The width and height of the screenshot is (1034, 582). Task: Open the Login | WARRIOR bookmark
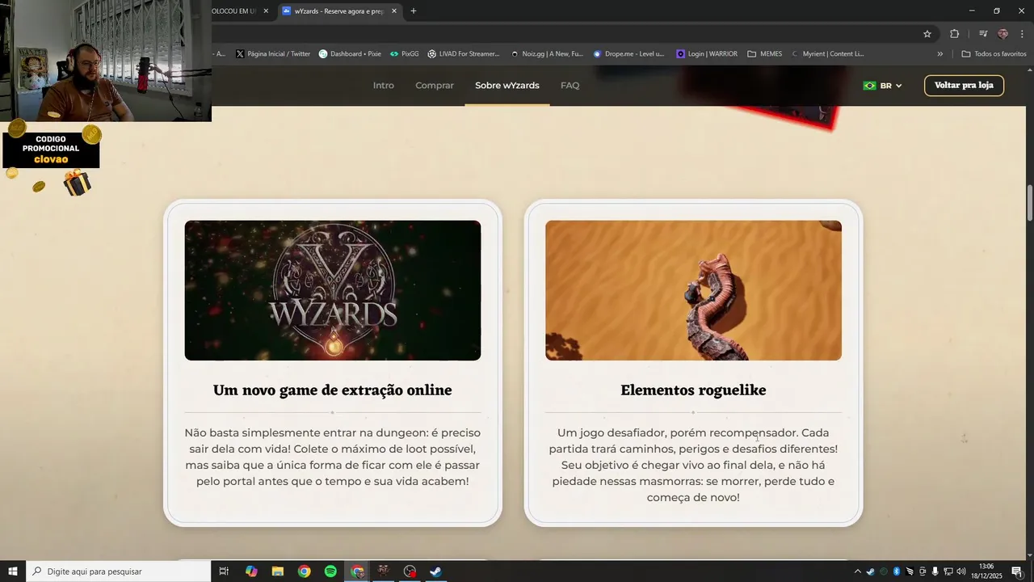[x=707, y=54]
